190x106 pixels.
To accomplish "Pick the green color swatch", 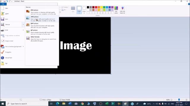I will pos(104,7).
